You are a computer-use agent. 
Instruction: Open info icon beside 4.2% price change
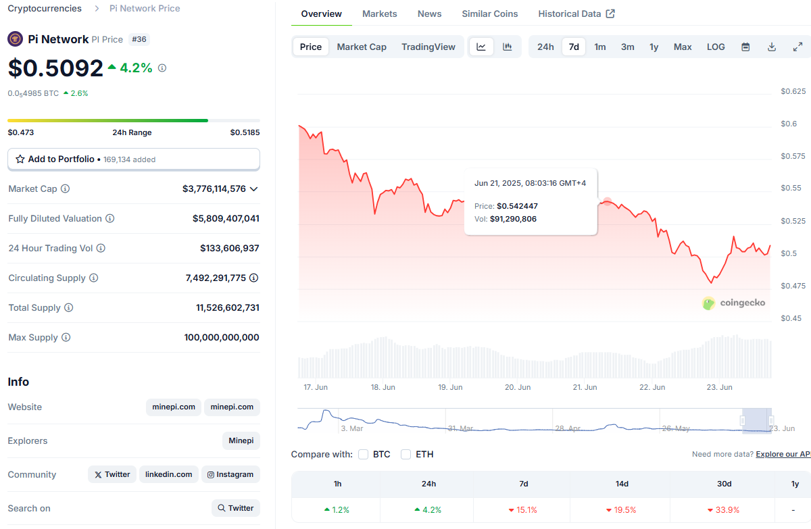click(x=162, y=68)
